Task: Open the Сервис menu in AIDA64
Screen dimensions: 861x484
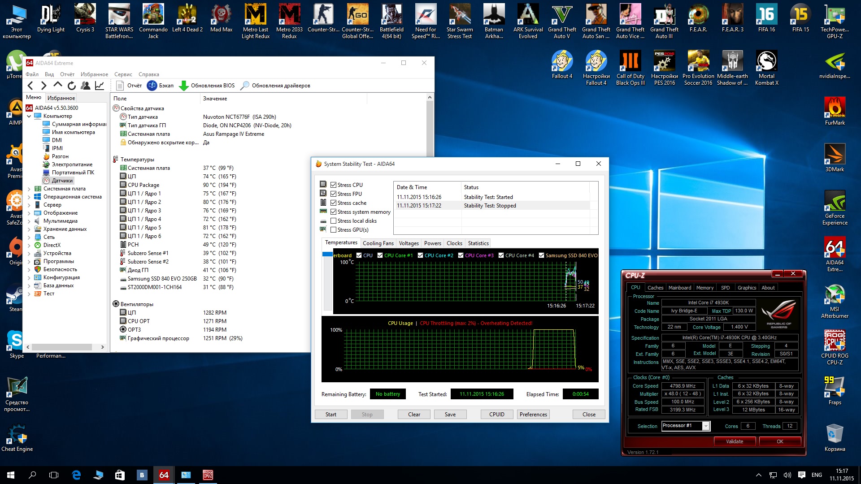Action: pos(123,74)
